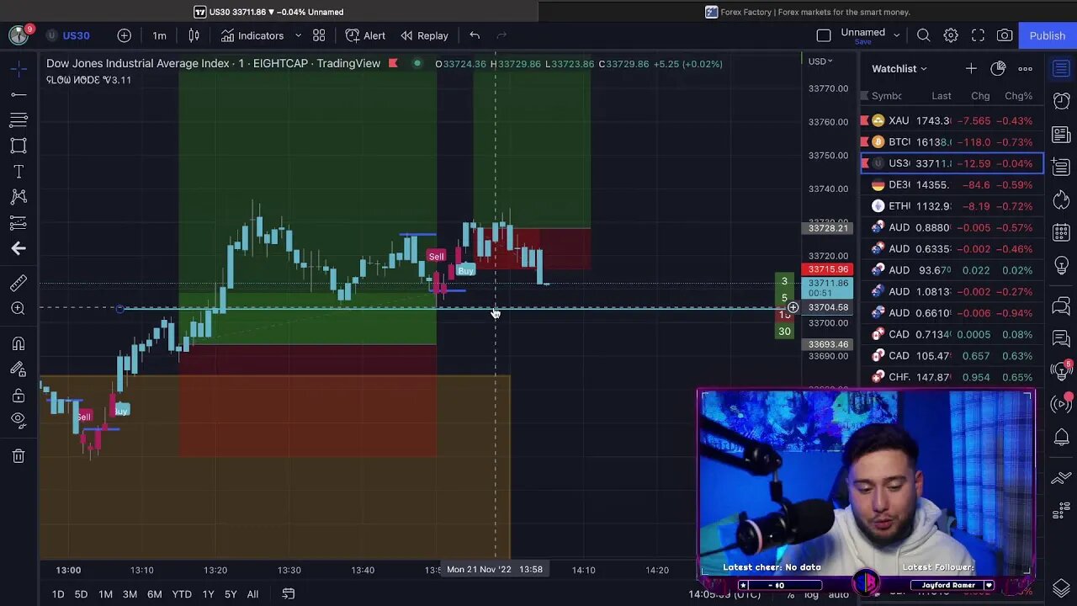The height and width of the screenshot is (606, 1077).
Task: Create a new Alert
Action: coord(366,35)
